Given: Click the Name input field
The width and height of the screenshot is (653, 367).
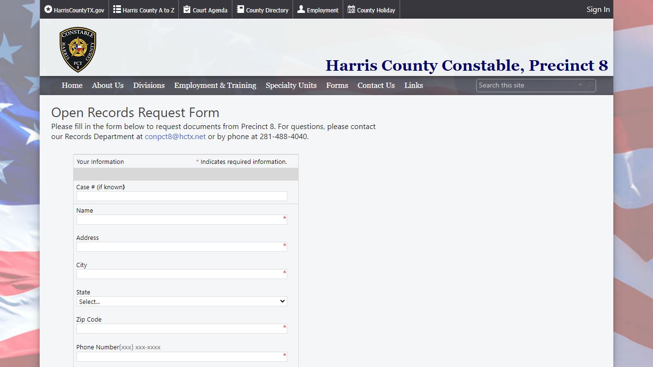Looking at the screenshot, I should (182, 219).
